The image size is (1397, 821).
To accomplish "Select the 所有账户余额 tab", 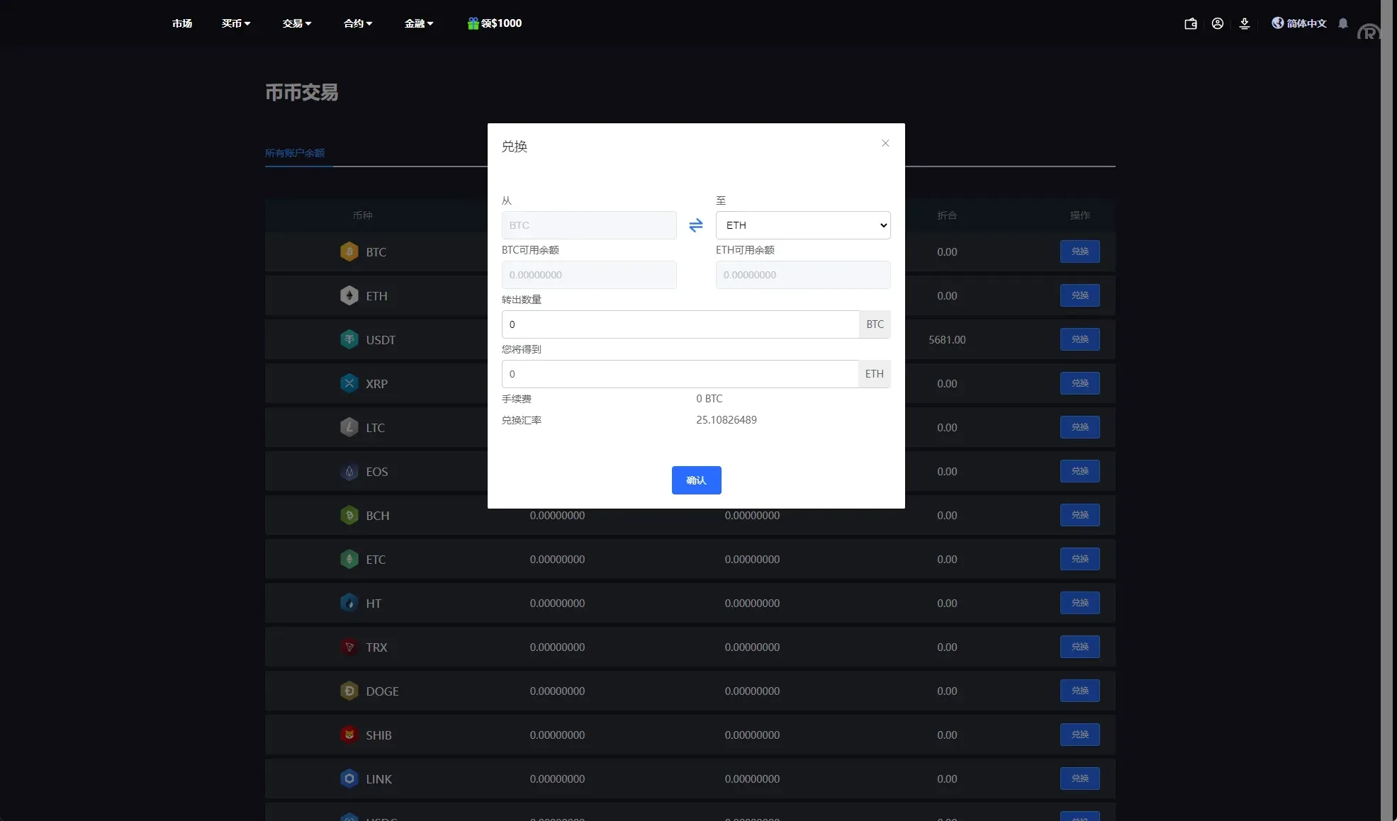I will point(295,153).
